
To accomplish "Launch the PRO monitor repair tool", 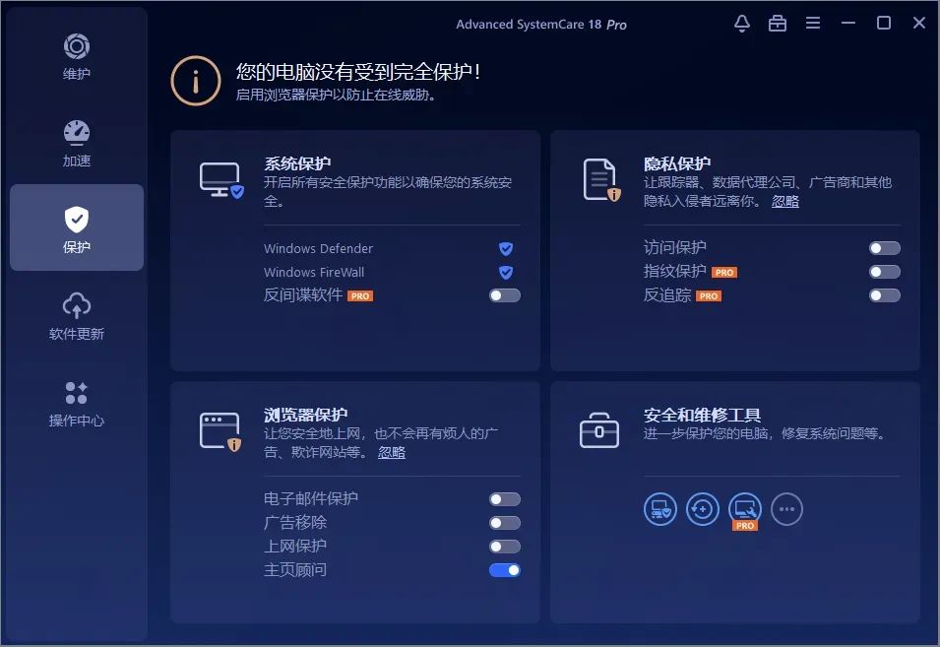I will pyautogui.click(x=744, y=510).
